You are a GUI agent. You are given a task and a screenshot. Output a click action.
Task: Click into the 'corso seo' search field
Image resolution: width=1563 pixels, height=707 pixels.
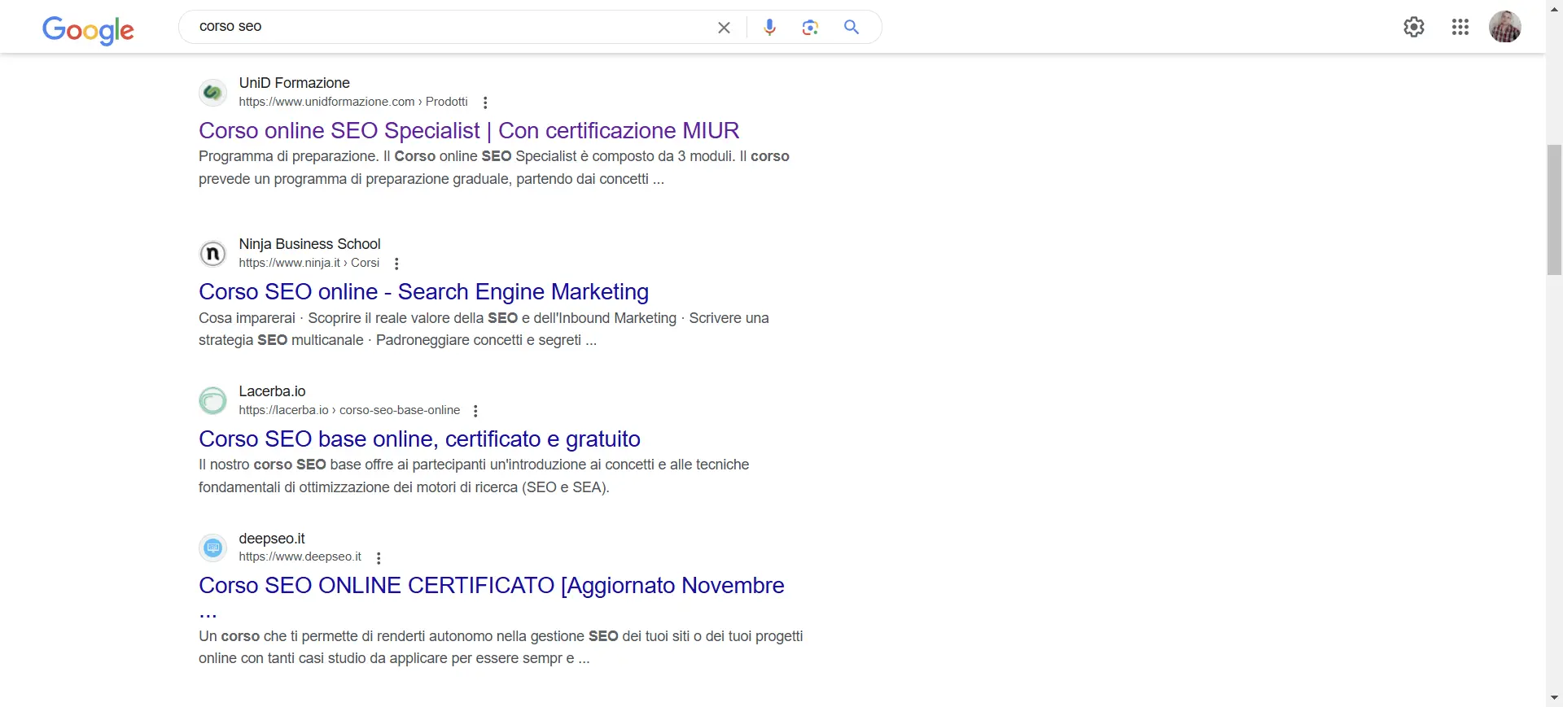[x=448, y=27]
